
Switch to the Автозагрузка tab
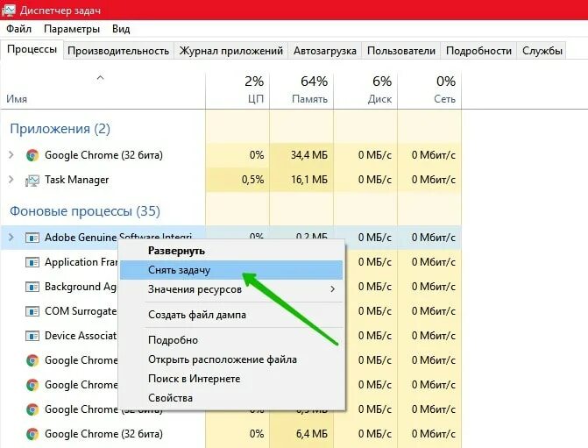(x=325, y=51)
